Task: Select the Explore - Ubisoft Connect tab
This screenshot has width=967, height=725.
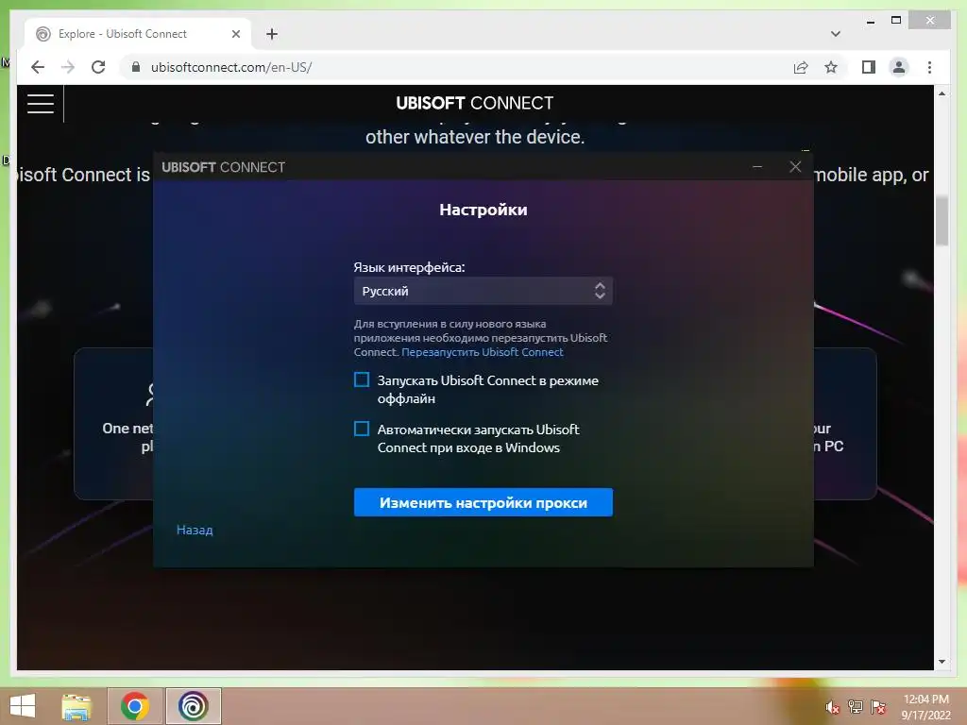Action: click(x=137, y=34)
